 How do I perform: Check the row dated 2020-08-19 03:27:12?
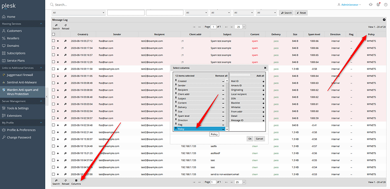[53, 41]
